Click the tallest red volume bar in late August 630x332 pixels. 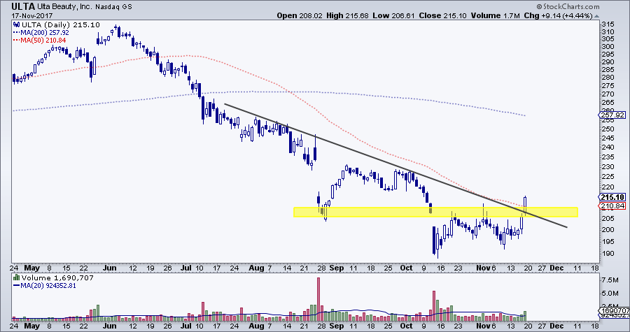[x=319, y=296]
